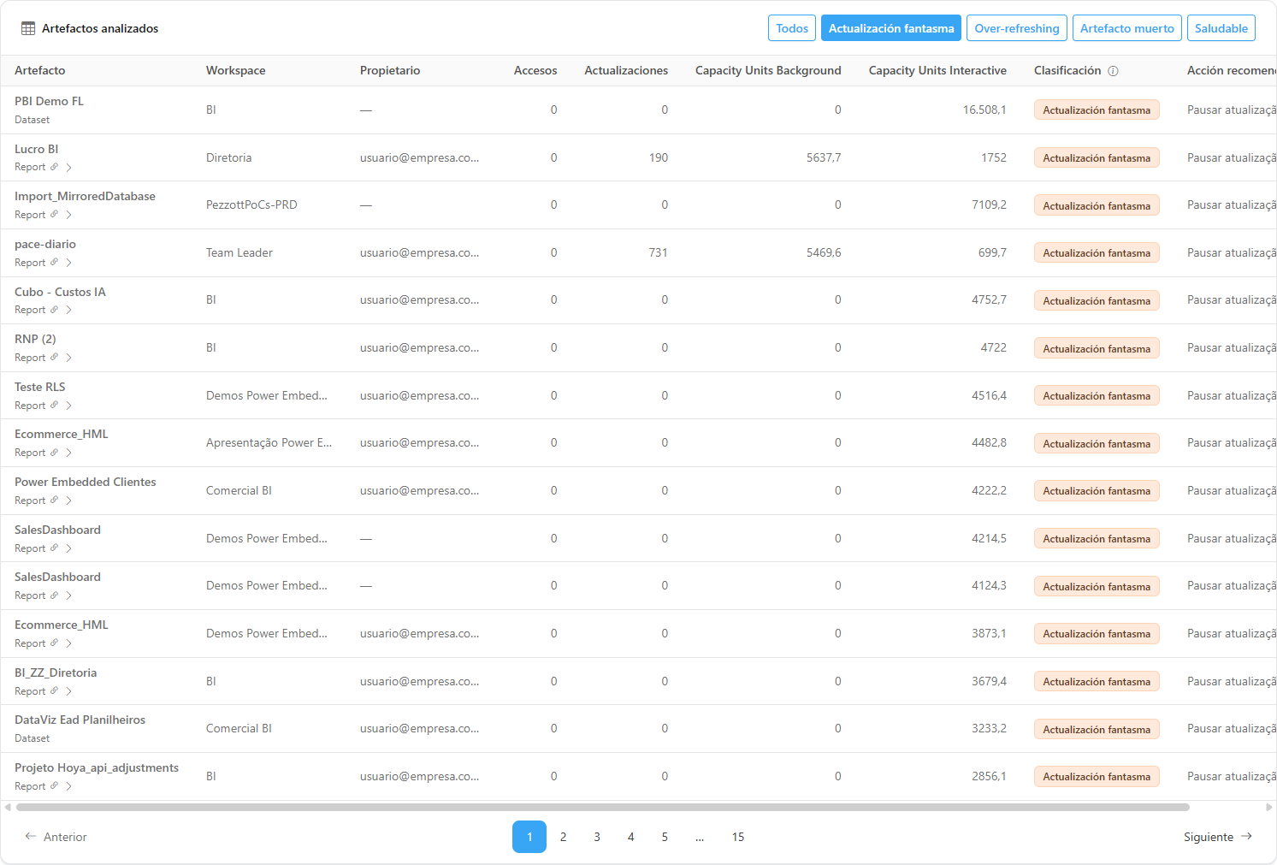Viewport: 1277px width, 865px height.
Task: Expand Projeto Hoya_api_adjustments row chevron
Action: [x=69, y=787]
